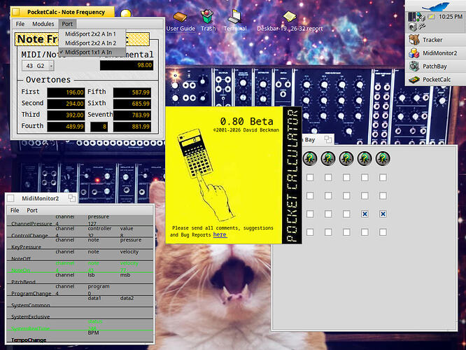Open the File menu in PocketCalc
The height and width of the screenshot is (350, 466).
point(20,24)
